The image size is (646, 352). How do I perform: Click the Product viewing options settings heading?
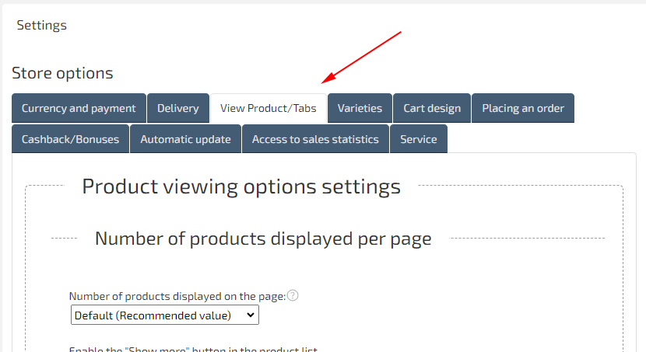pos(241,186)
